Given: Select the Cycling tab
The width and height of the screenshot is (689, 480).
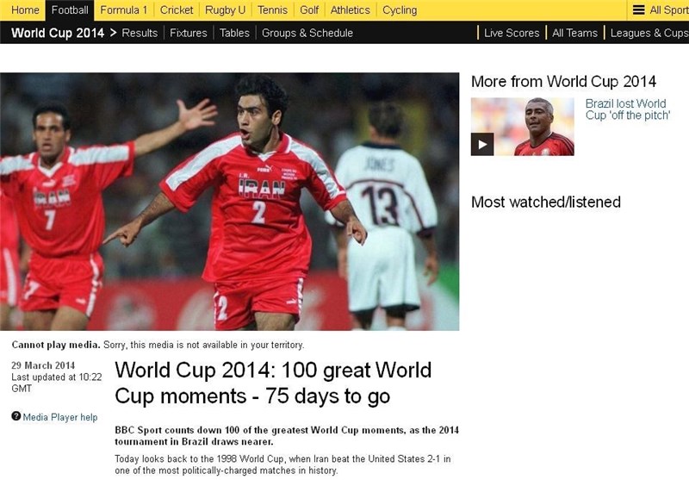Looking at the screenshot, I should (x=399, y=10).
